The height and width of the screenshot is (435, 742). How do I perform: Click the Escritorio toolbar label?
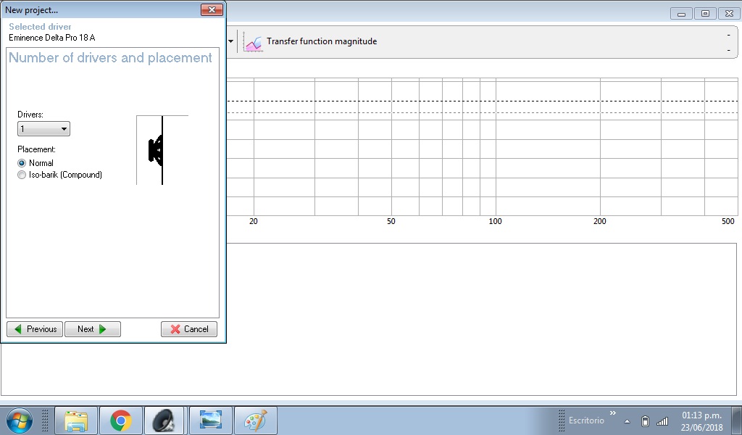[x=586, y=420]
